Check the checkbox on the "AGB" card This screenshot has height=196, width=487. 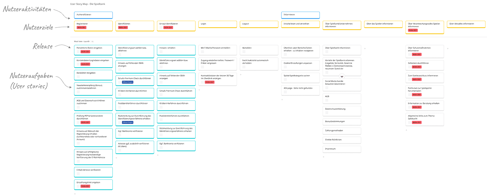click(326, 100)
